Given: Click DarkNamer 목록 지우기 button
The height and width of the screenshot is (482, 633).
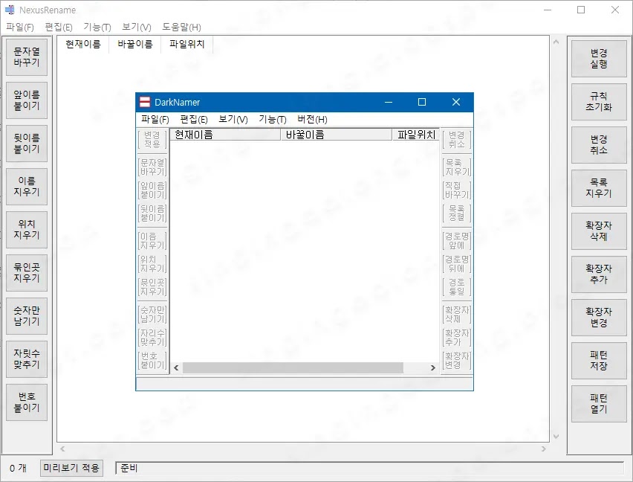Looking at the screenshot, I should [x=457, y=167].
